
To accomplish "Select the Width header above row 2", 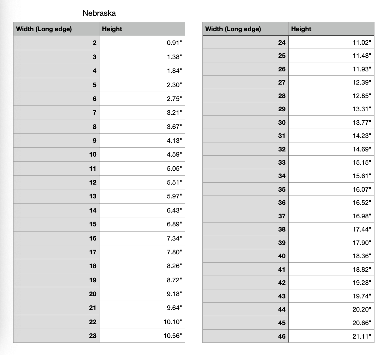I will (x=44, y=29).
